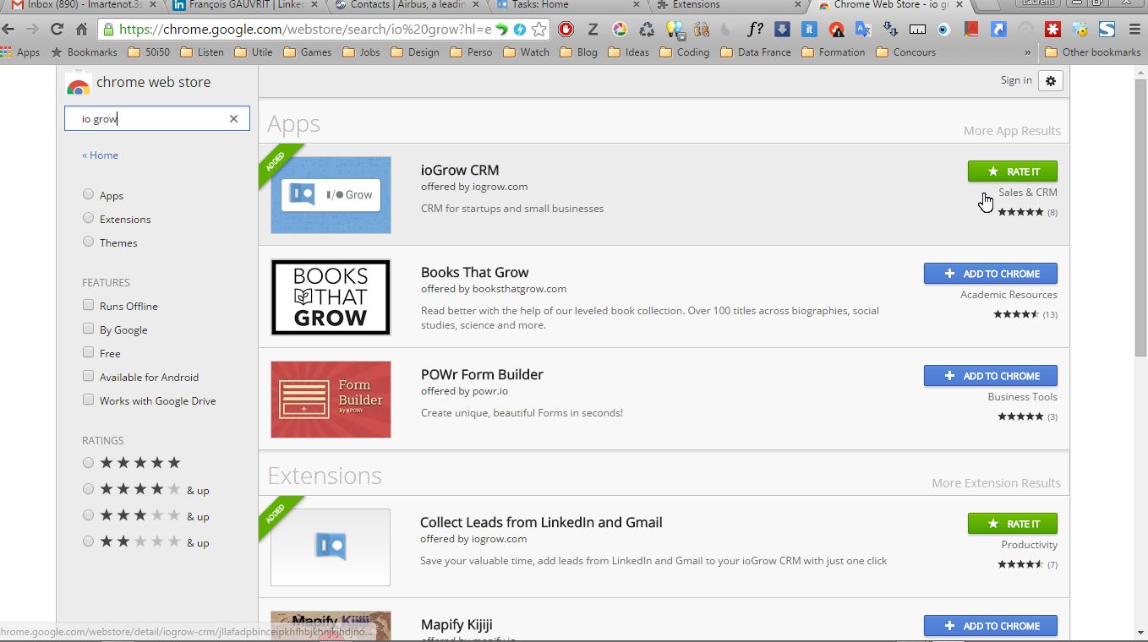Screen dimensions: 1148x642
Task: Click the gray Z extension icon
Action: [x=593, y=30]
